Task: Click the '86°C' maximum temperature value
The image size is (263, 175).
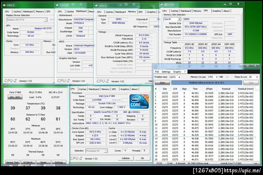Action: [43, 142]
